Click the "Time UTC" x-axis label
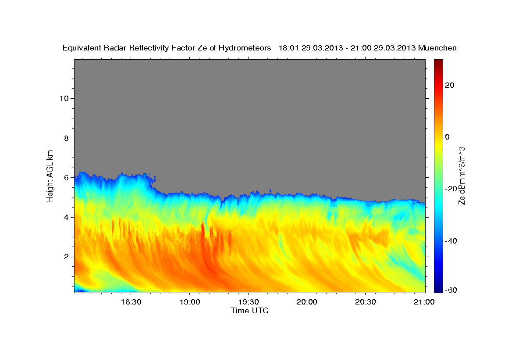 pos(249,311)
